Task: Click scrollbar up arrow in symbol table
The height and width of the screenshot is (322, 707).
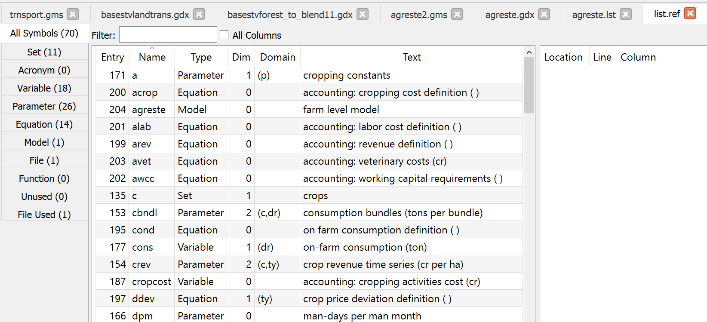Action: coord(529,52)
